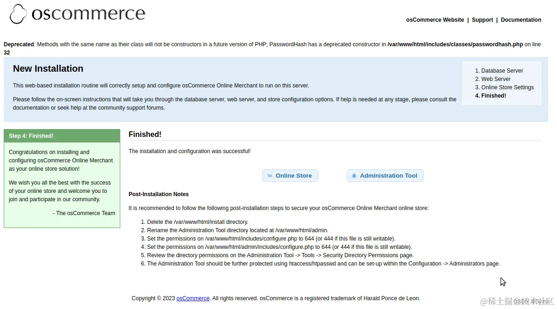The height and width of the screenshot is (309, 557).
Task: Open the osCommerce Website link
Action: pos(435,20)
